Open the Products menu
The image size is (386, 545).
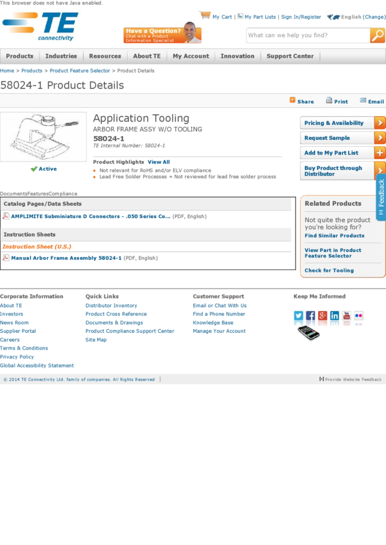[x=19, y=56]
